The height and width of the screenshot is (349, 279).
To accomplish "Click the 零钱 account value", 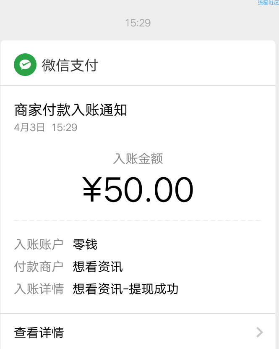I will pos(85,244).
